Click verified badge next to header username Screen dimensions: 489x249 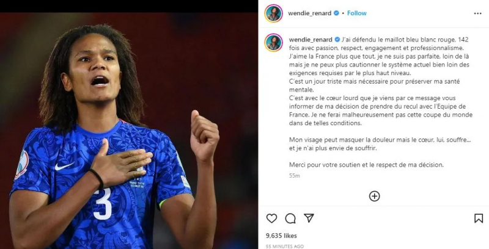[337, 13]
